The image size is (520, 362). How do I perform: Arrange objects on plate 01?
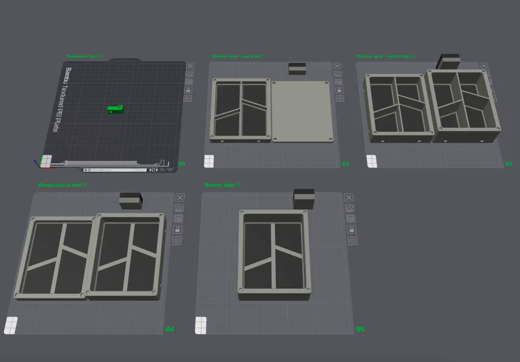(190, 82)
